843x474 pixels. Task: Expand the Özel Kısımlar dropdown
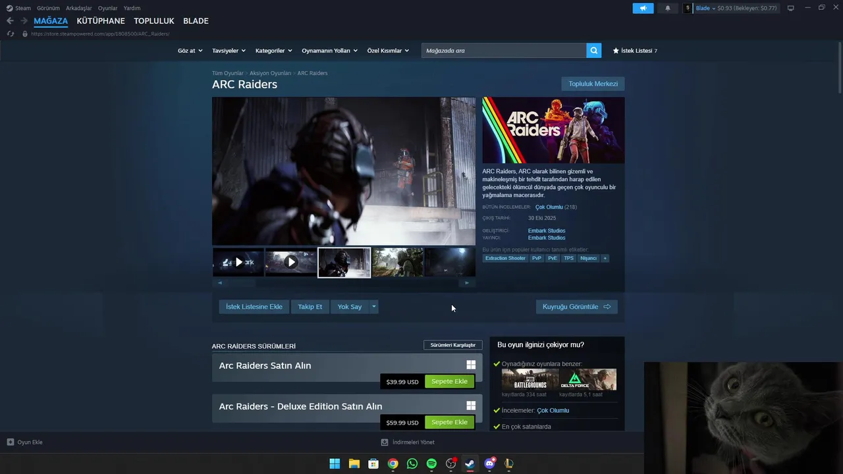(388, 51)
